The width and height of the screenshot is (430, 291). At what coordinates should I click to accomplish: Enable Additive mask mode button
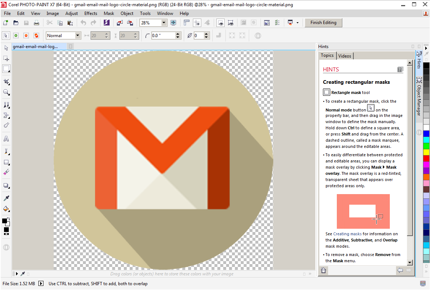16,36
